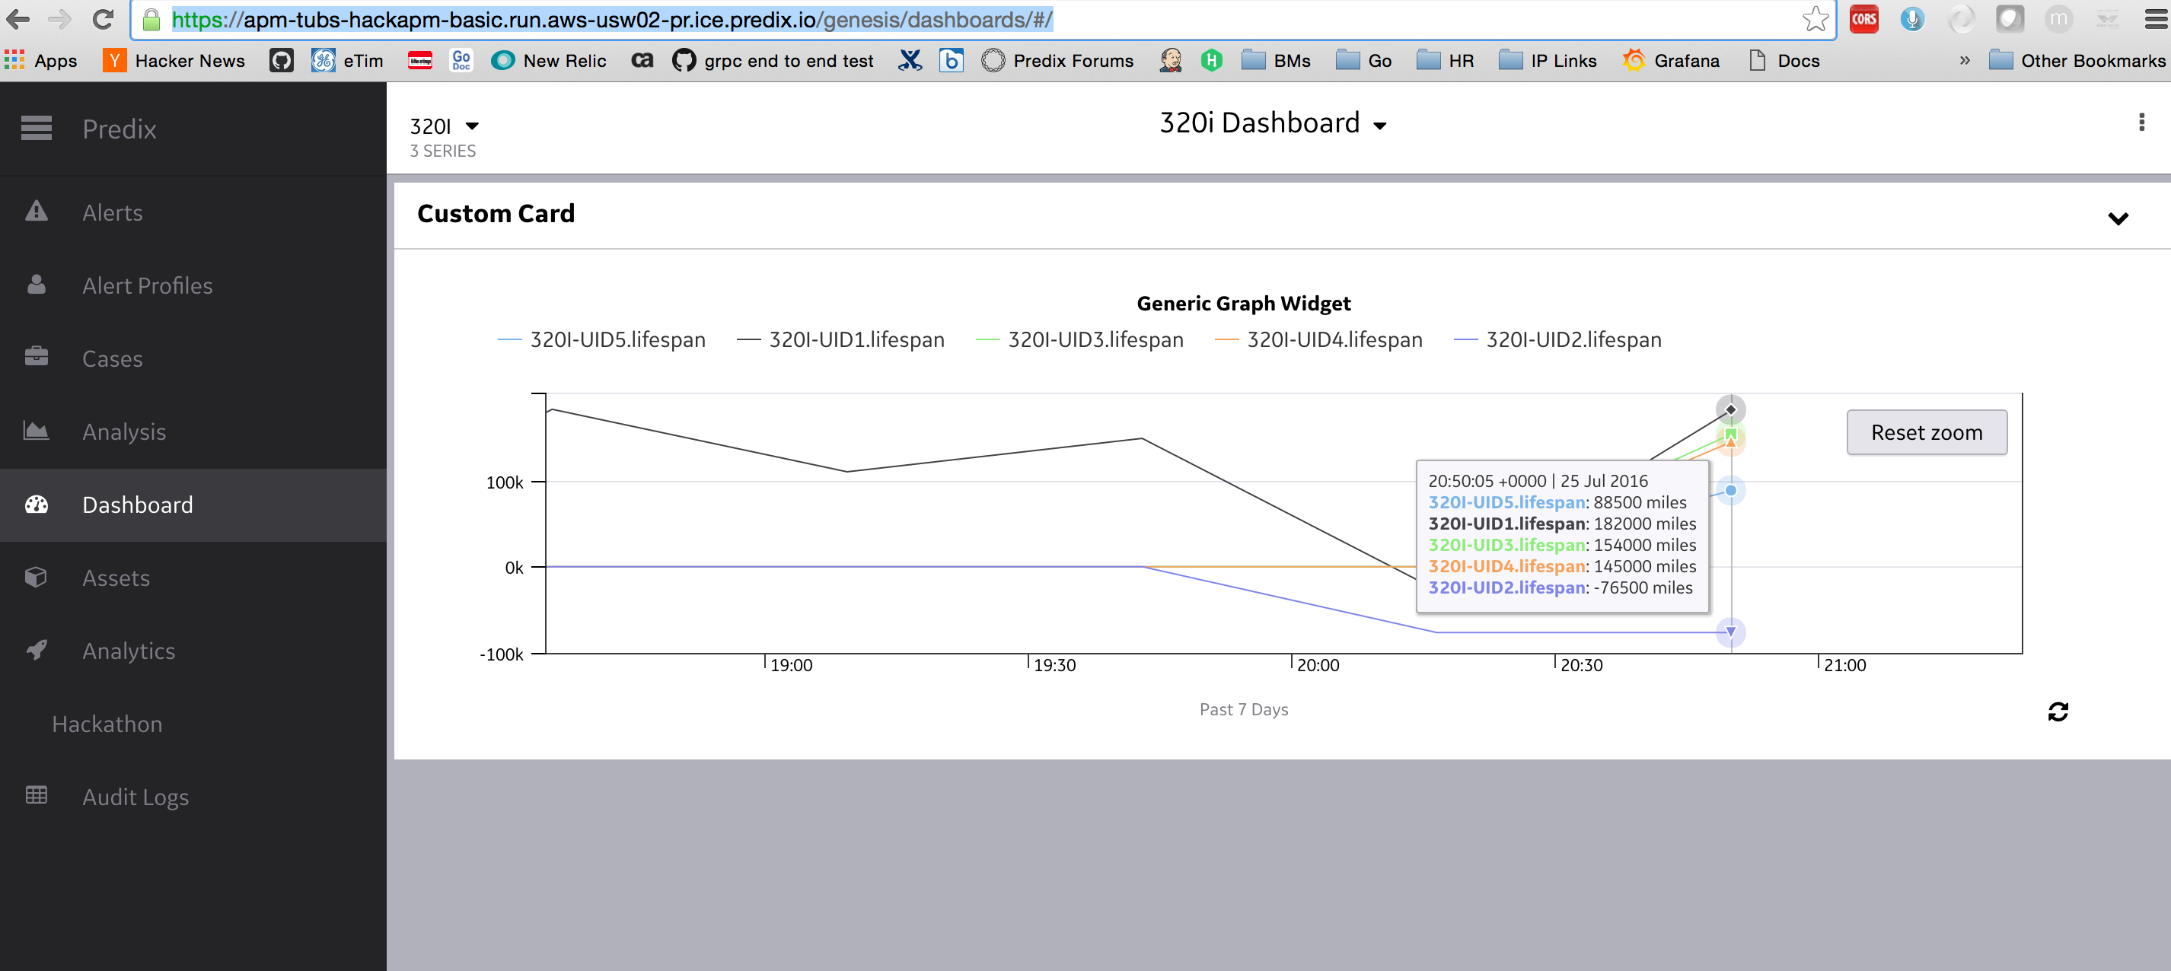Click the Audit Logs table icon
2171x971 pixels.
click(37, 795)
